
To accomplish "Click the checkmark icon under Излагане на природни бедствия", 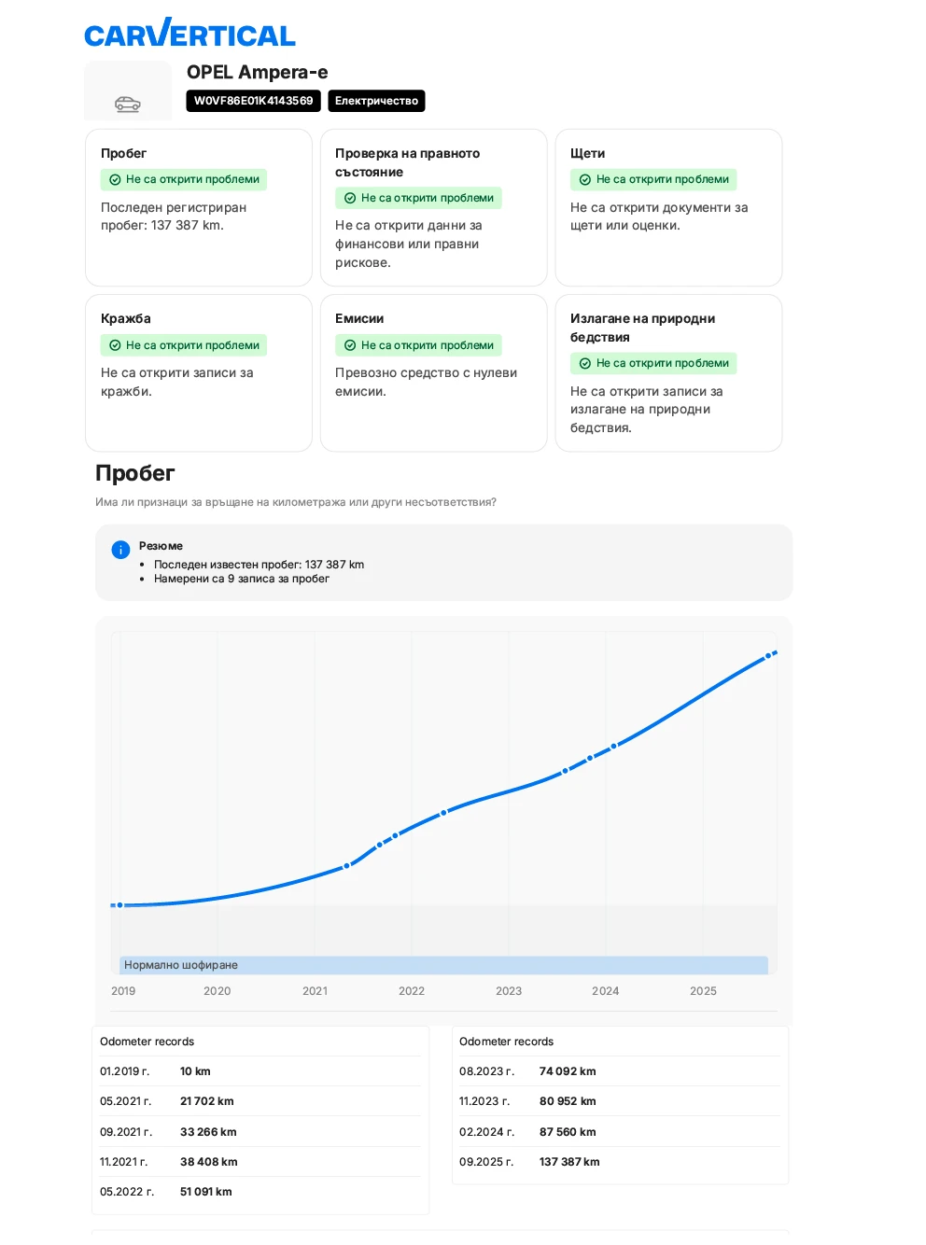I will [585, 363].
